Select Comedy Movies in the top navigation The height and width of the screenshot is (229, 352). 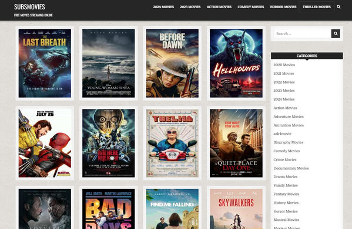251,7
